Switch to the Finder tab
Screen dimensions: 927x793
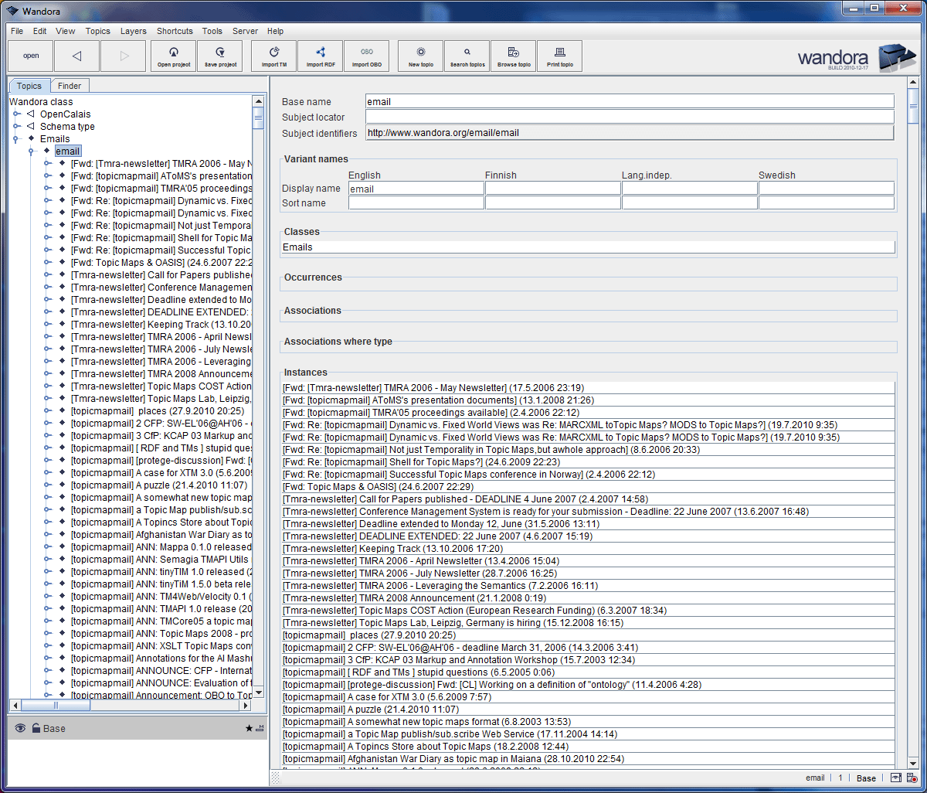tap(70, 85)
